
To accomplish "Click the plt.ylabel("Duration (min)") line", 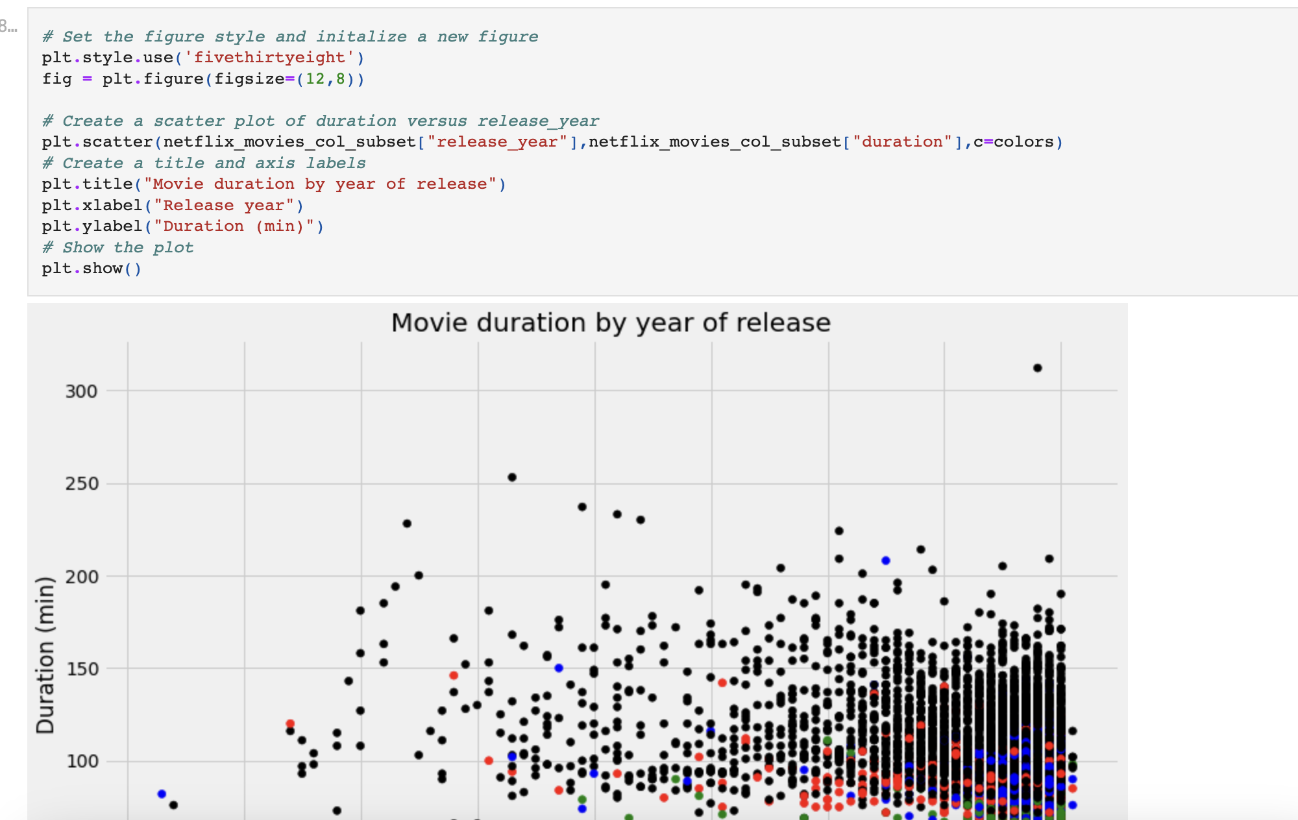I will click(x=182, y=226).
